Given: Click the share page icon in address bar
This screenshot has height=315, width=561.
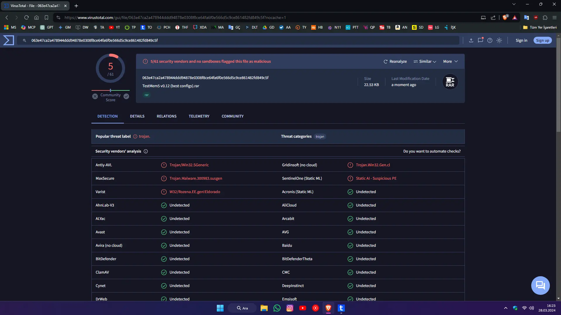Looking at the screenshot, I should pos(493,17).
